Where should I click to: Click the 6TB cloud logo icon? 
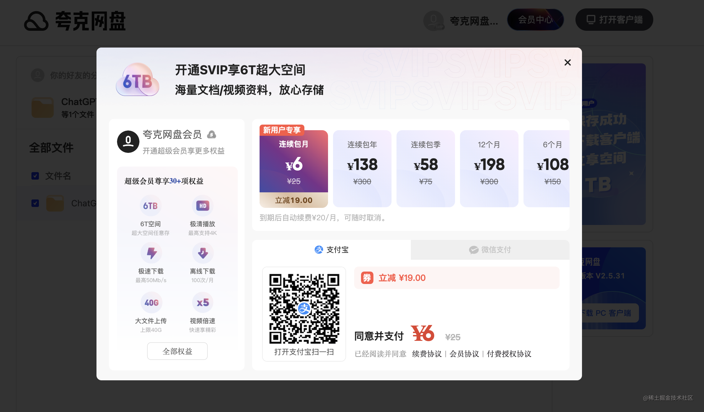[x=138, y=80]
